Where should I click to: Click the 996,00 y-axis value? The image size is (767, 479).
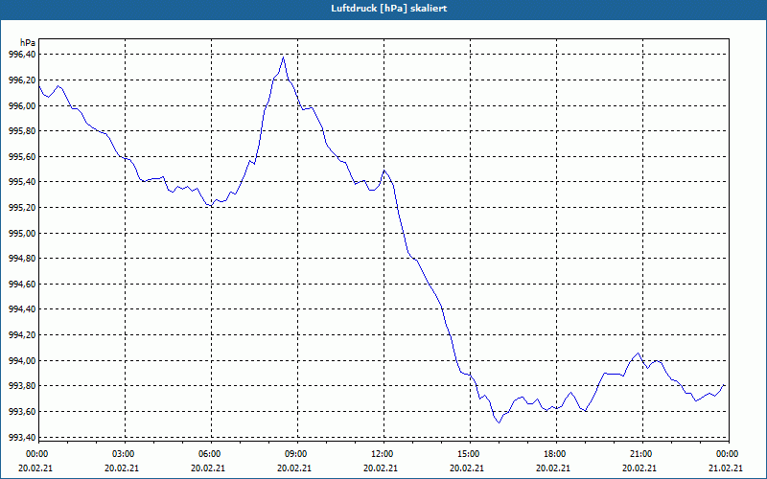[x=22, y=105]
